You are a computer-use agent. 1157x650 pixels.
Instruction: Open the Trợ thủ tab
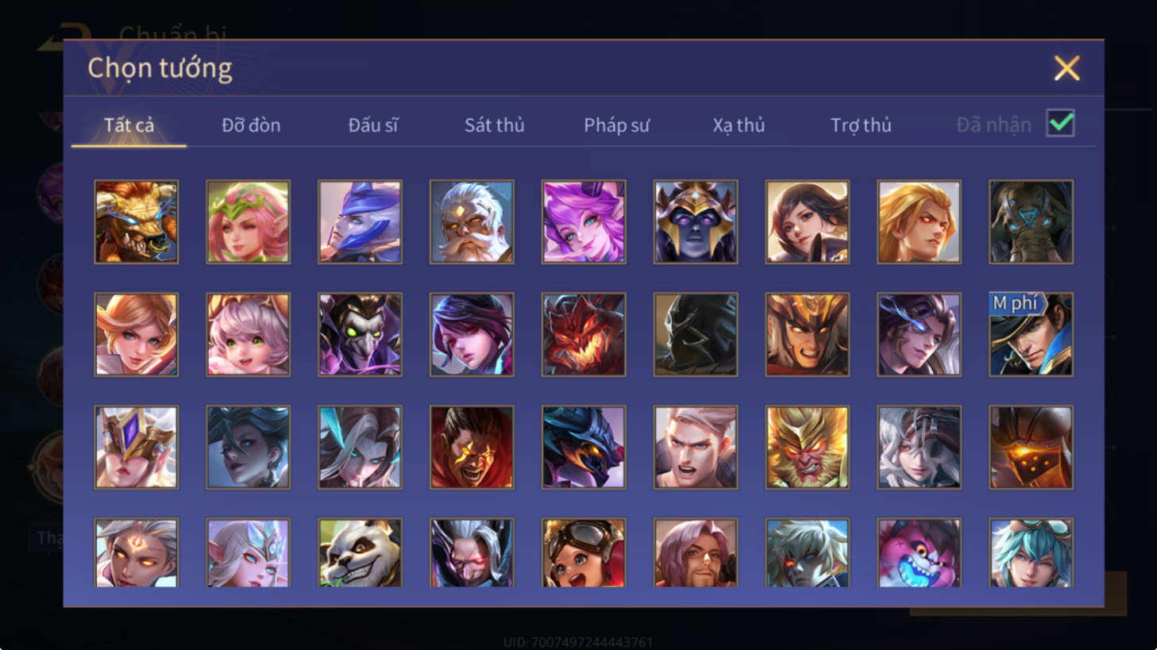pos(861,125)
